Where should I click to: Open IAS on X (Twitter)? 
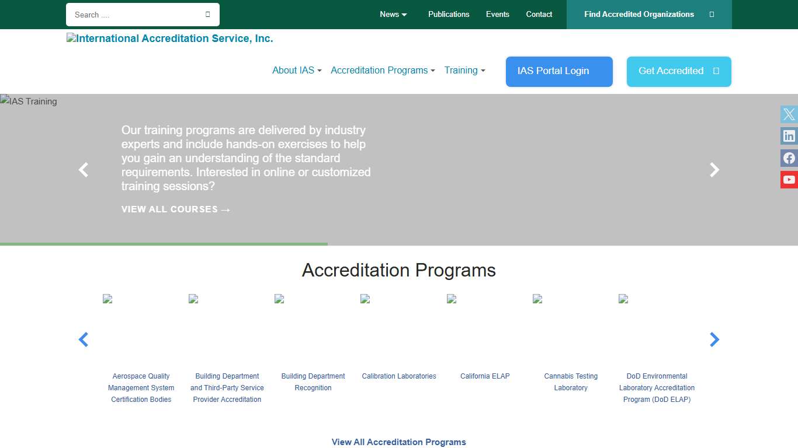(789, 114)
